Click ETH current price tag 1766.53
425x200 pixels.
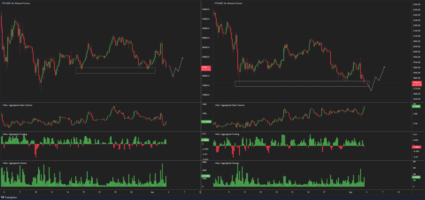click(416, 82)
